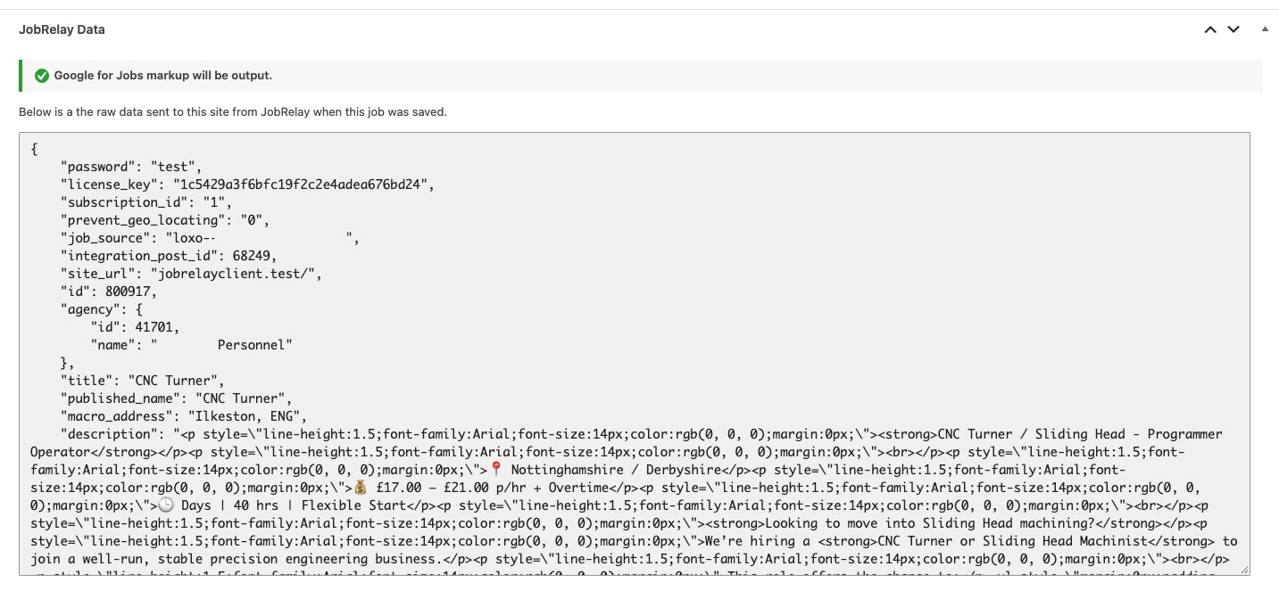Viewport: 1279px width, 591px height.
Task: Click the "published_name": "CNC Turner" line
Action: [x=177, y=398]
